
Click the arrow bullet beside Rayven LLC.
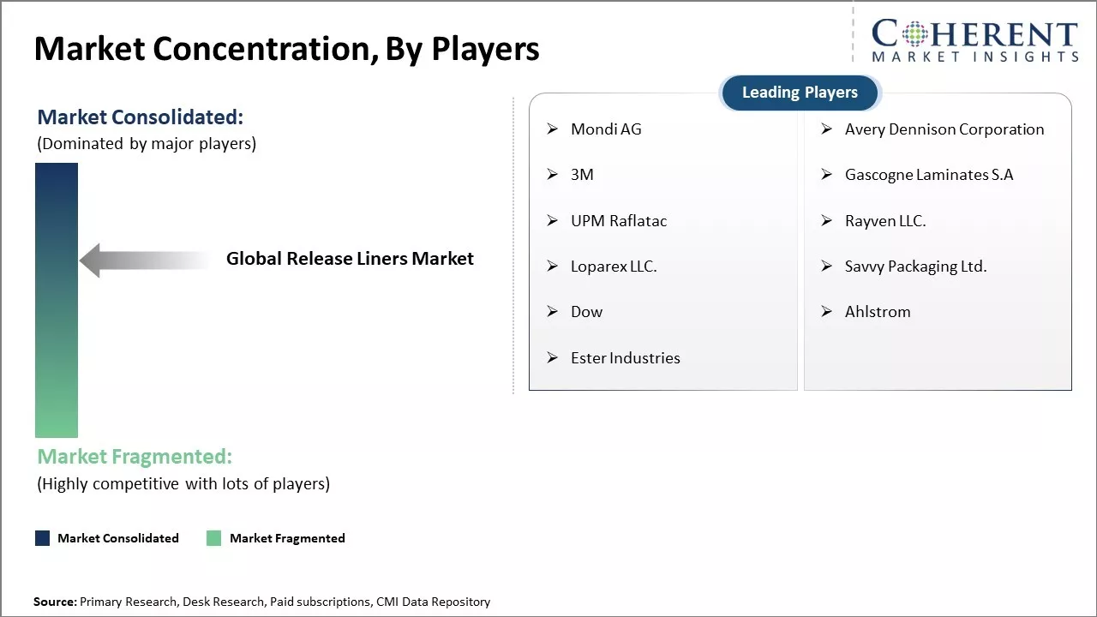(827, 221)
